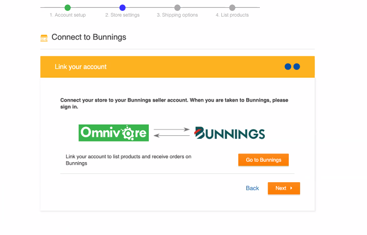Select the grey List products step dot

(232, 8)
